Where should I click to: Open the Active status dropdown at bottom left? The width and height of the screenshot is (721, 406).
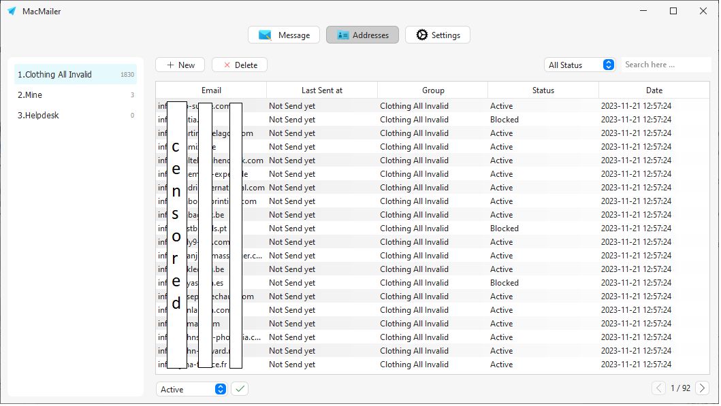tap(187, 388)
